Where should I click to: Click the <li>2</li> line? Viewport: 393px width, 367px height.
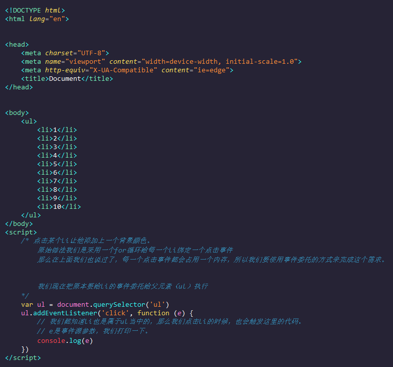tap(57, 139)
